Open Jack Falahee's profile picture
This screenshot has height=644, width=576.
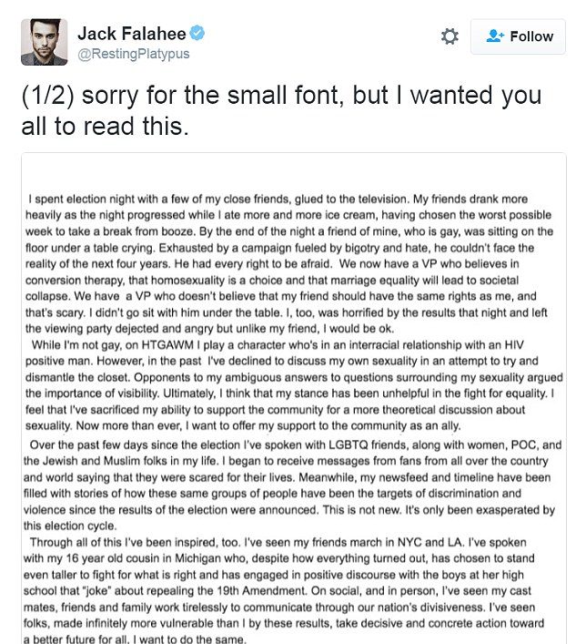[44, 42]
